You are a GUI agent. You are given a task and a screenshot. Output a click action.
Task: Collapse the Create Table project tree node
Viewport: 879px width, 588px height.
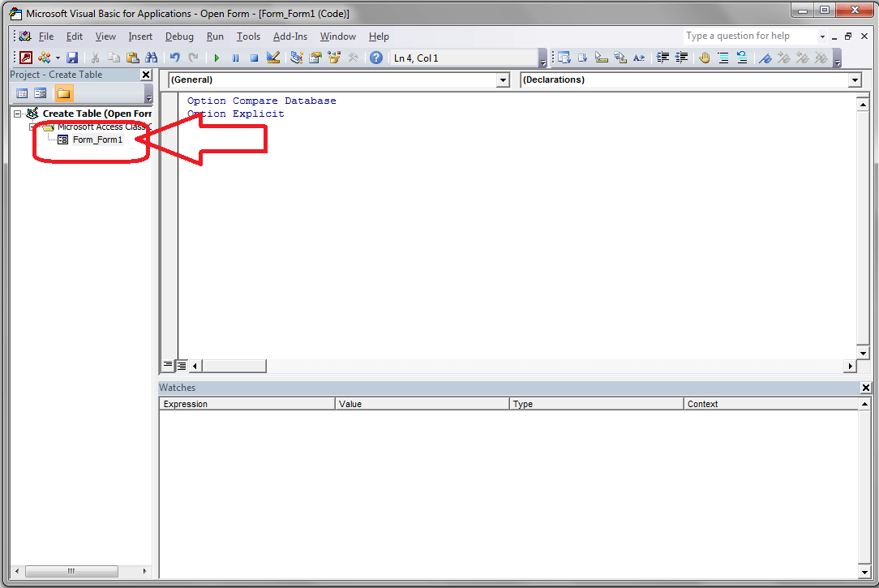point(17,114)
